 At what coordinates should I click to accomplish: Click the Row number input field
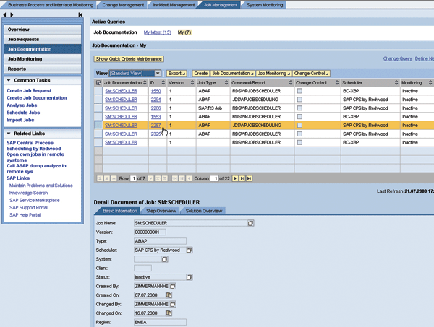133,178
